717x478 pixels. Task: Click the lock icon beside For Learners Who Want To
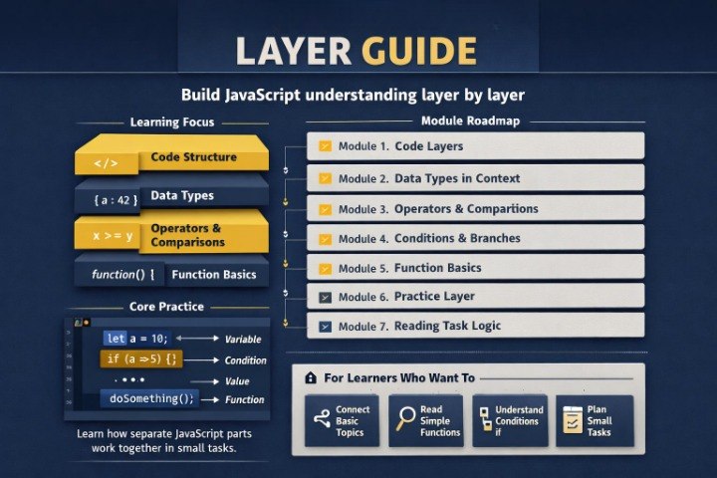[311, 377]
